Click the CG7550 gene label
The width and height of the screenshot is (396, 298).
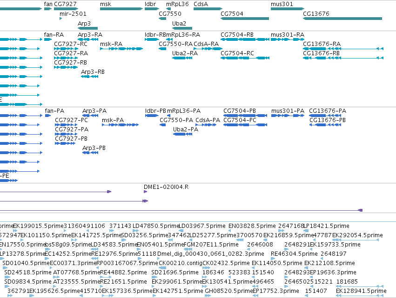pos(170,13)
